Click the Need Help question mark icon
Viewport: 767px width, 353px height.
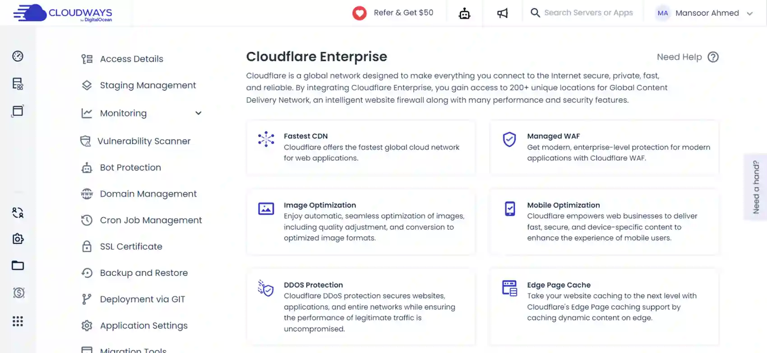tap(713, 57)
